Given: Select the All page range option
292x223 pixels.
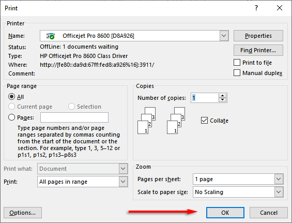Looking at the screenshot, I should pyautogui.click(x=11, y=97).
